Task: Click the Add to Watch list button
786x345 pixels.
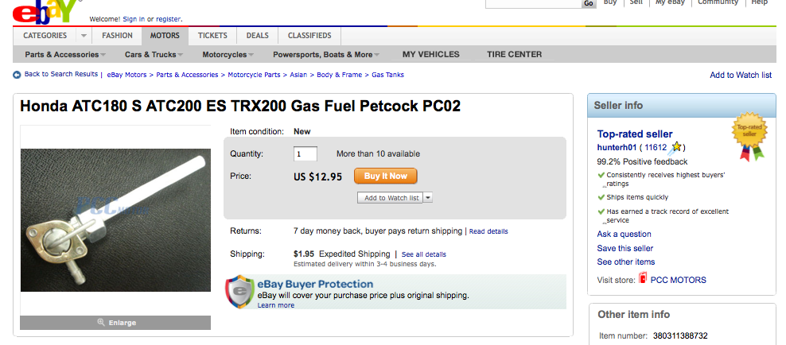Action: point(391,197)
